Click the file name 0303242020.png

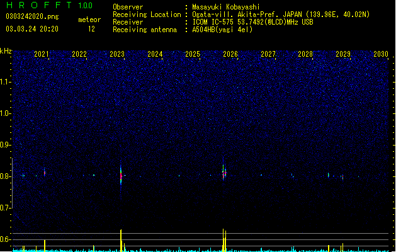[32, 16]
